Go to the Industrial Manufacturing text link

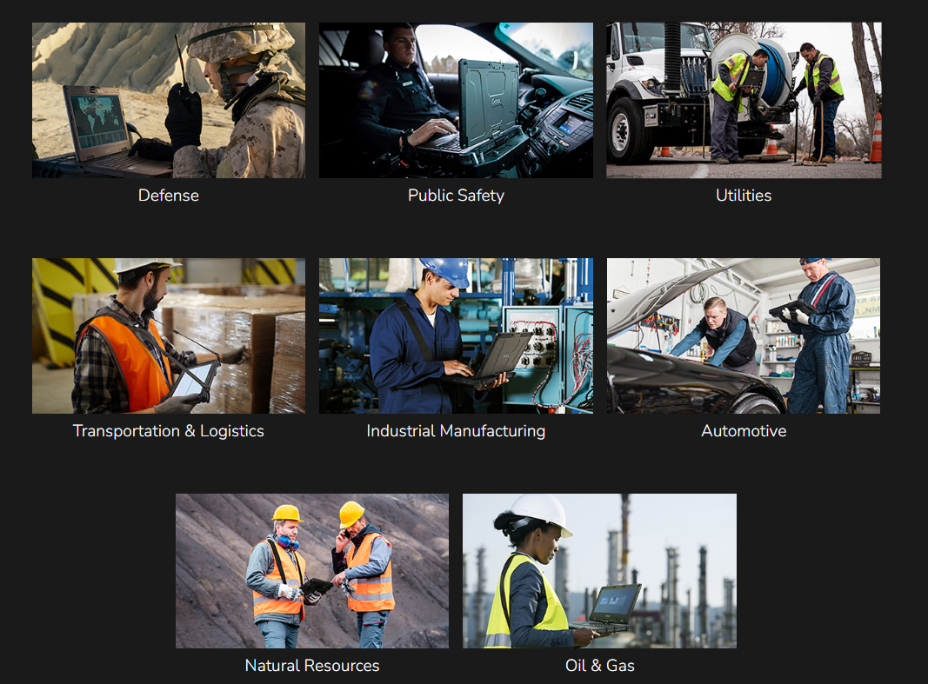pos(456,431)
